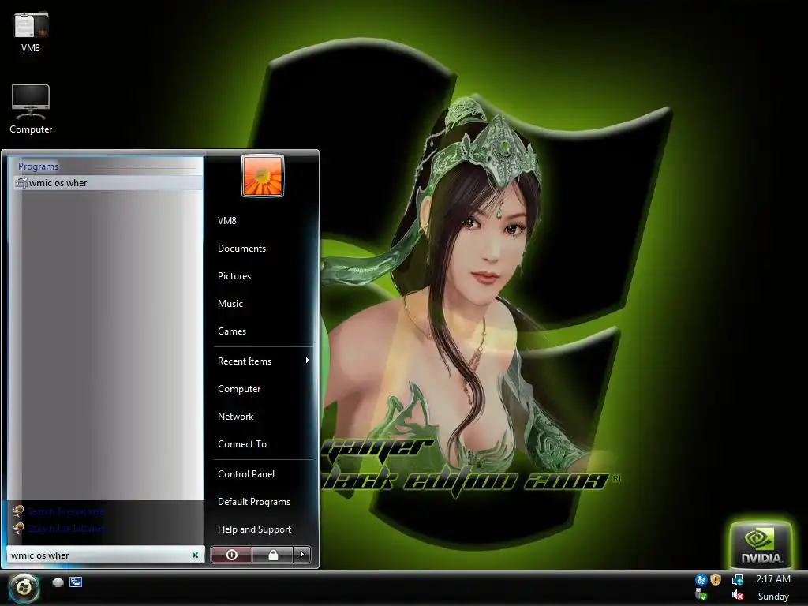Open Network from the Start menu

(x=235, y=417)
